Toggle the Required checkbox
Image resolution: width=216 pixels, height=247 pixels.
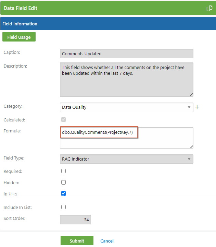point(64,171)
